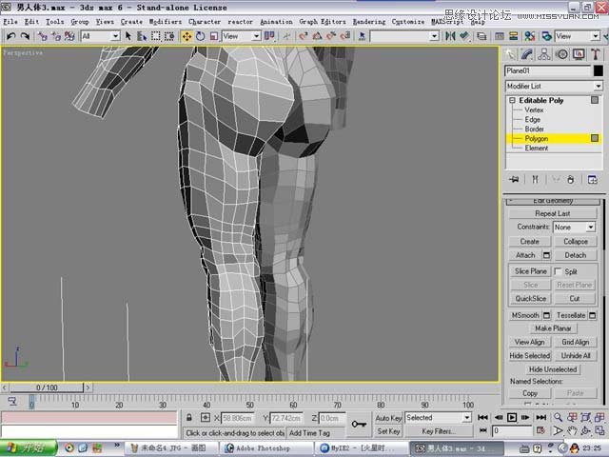Collapse the Editable Poly tree node
Image resolution: width=609 pixels, height=457 pixels.
512,100
